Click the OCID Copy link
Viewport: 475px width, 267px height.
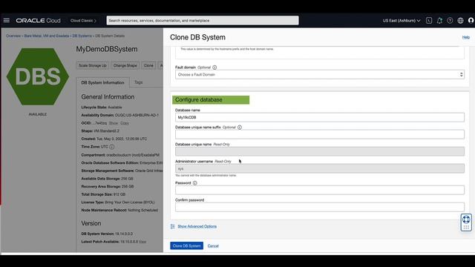tap(125, 123)
